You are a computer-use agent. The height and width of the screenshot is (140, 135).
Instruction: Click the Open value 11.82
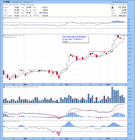point(16,7)
